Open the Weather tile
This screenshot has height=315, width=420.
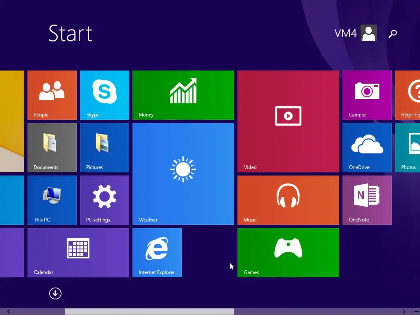pos(183,174)
